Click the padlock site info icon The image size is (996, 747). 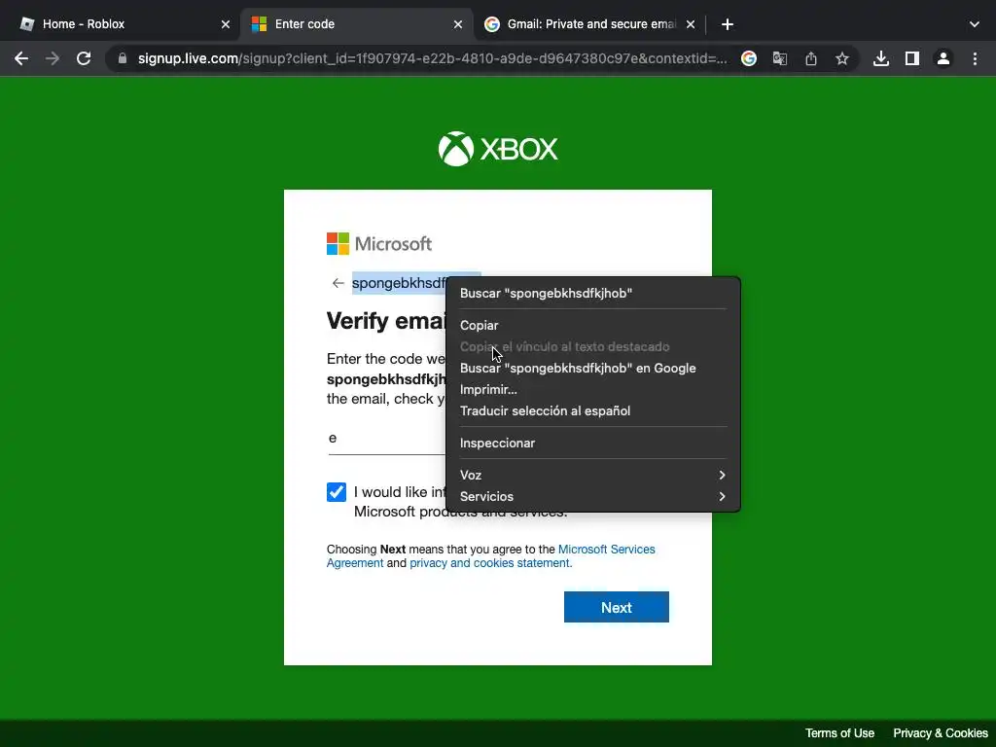pyautogui.click(x=123, y=59)
